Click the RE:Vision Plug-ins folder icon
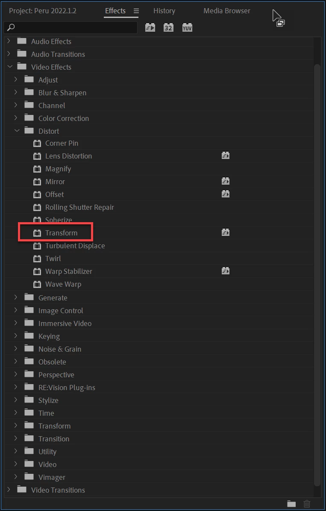 [29, 387]
